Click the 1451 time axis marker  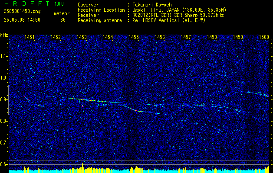click(x=30, y=37)
